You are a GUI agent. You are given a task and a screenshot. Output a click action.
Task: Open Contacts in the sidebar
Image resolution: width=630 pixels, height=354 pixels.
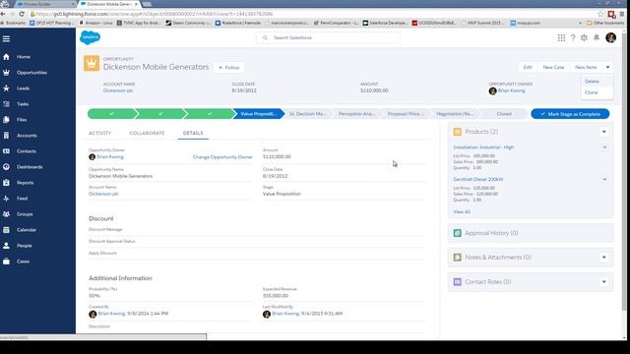point(27,151)
